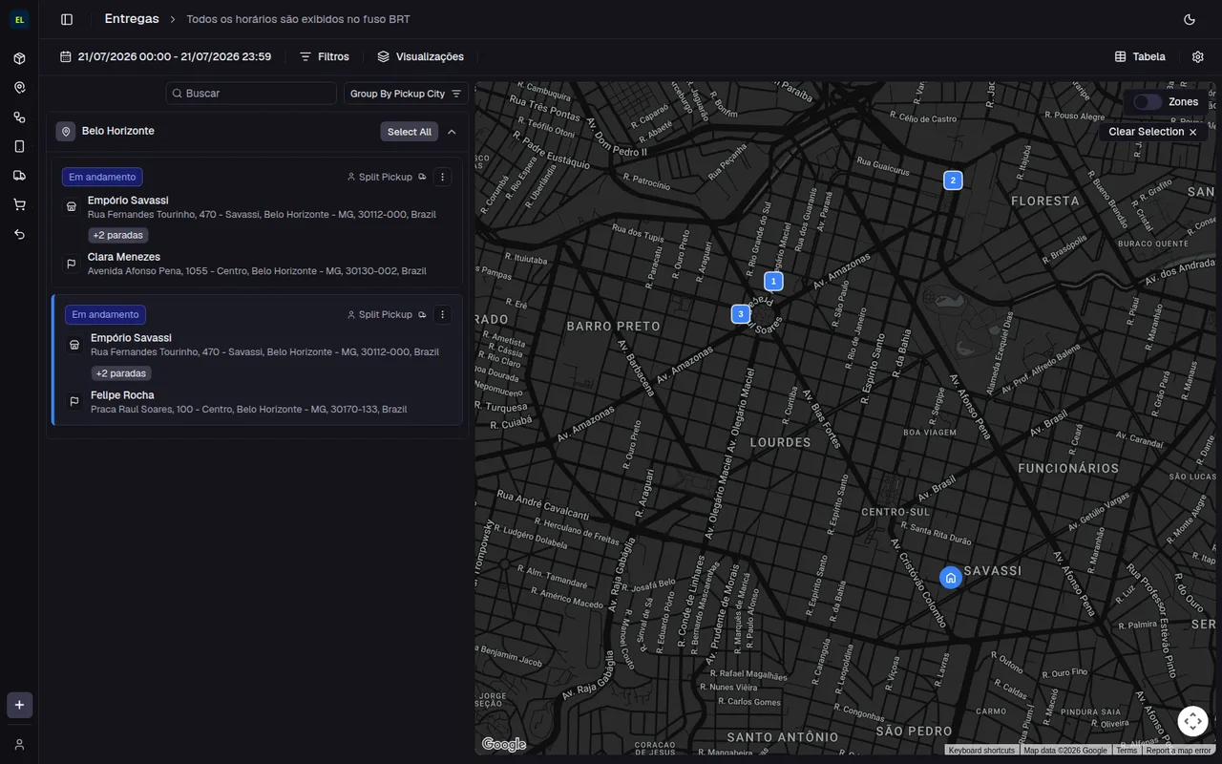Open the shopping cart sidebar icon
The width and height of the screenshot is (1222, 764).
[19, 204]
